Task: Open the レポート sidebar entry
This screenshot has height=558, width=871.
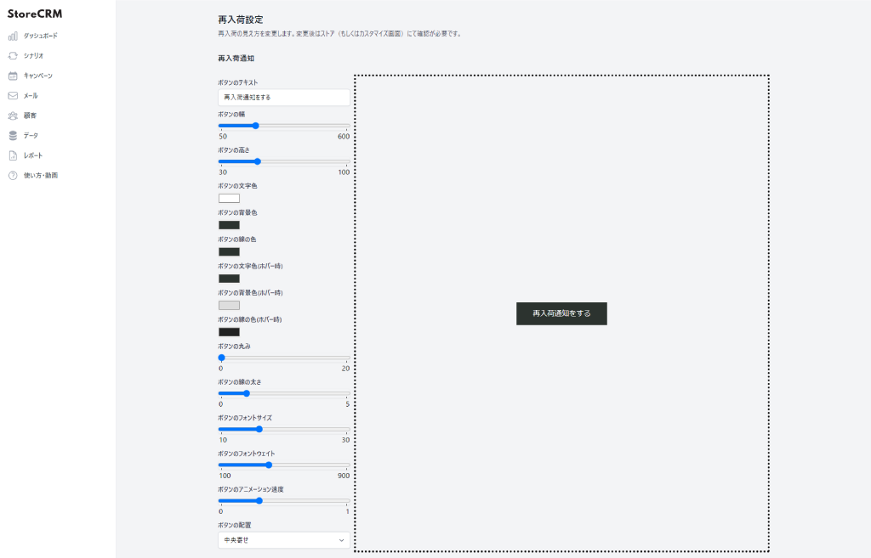Action: 33,156
